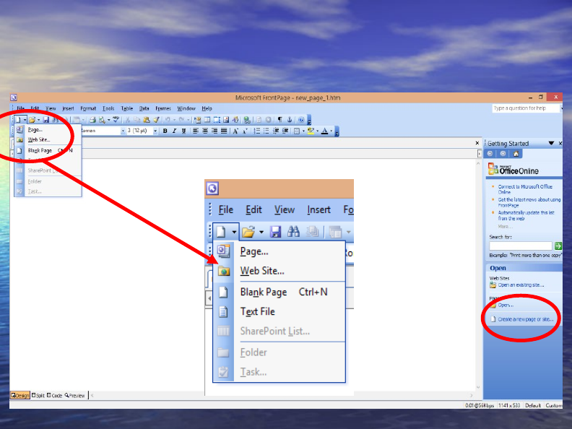Open the Tools menu
The image size is (572, 429).
click(x=108, y=108)
